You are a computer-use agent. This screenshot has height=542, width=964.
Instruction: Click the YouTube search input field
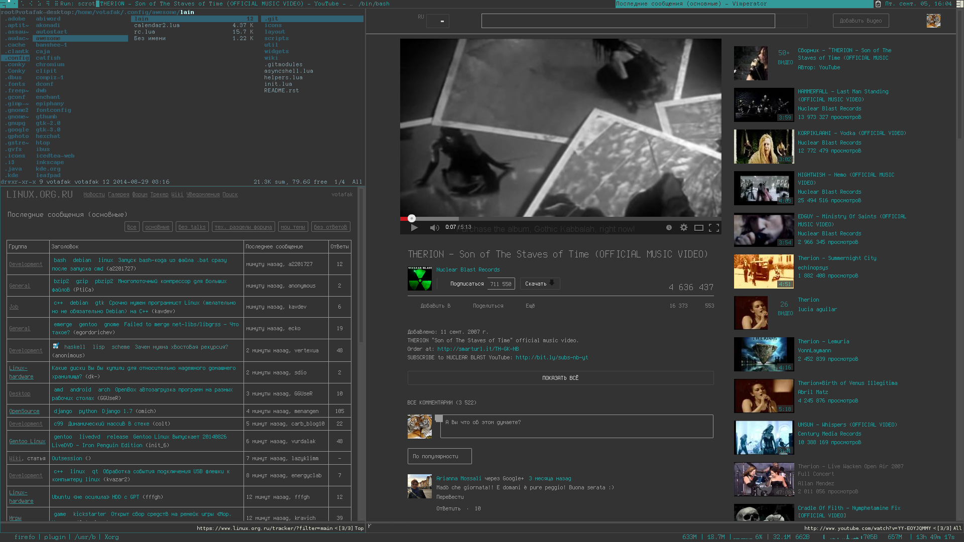(x=628, y=21)
